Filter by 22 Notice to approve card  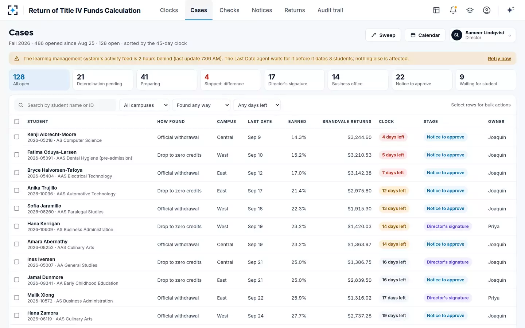pyautogui.click(x=422, y=80)
